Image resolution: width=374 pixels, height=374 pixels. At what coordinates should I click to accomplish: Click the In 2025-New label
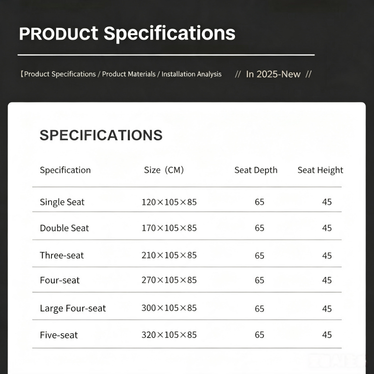pos(273,74)
